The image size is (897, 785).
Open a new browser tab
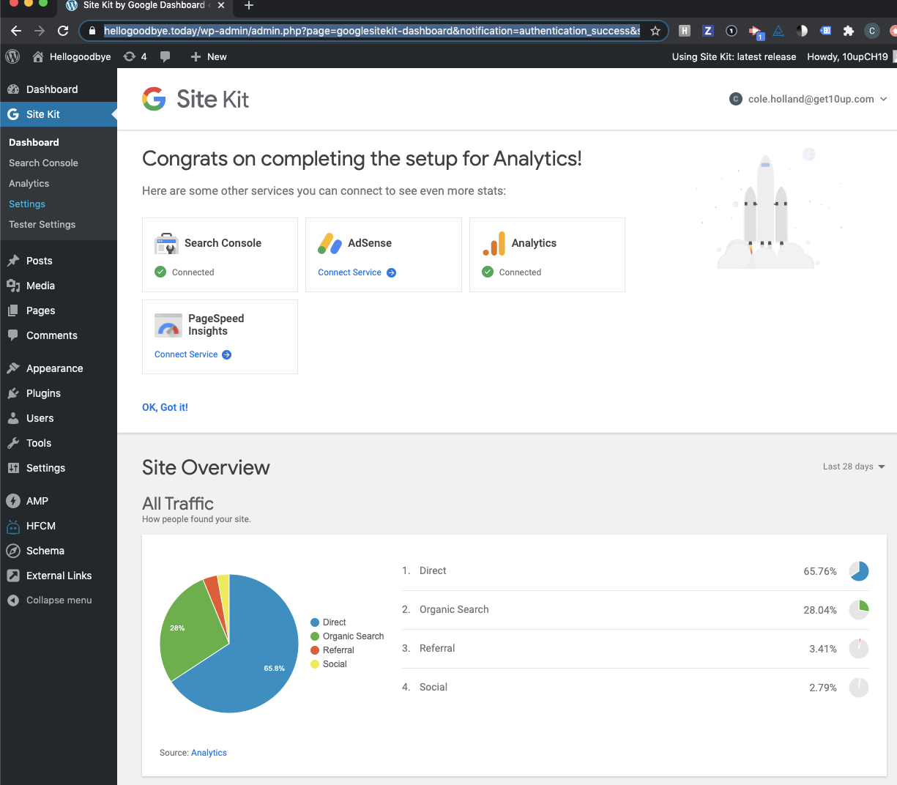pyautogui.click(x=249, y=6)
